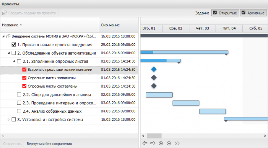Click the Чет, 03 day header
Viewport: 268px width, 148px height.
click(203, 28)
